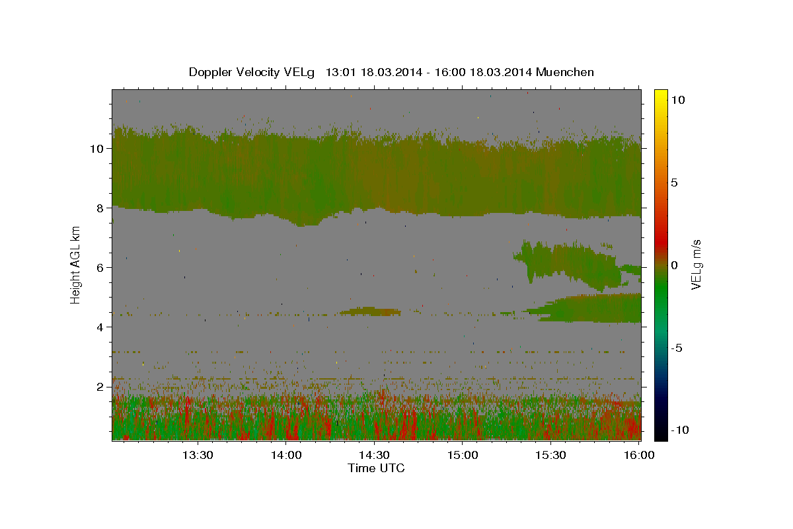
Task: Click colorbar value 10 at top
Action: (x=678, y=100)
